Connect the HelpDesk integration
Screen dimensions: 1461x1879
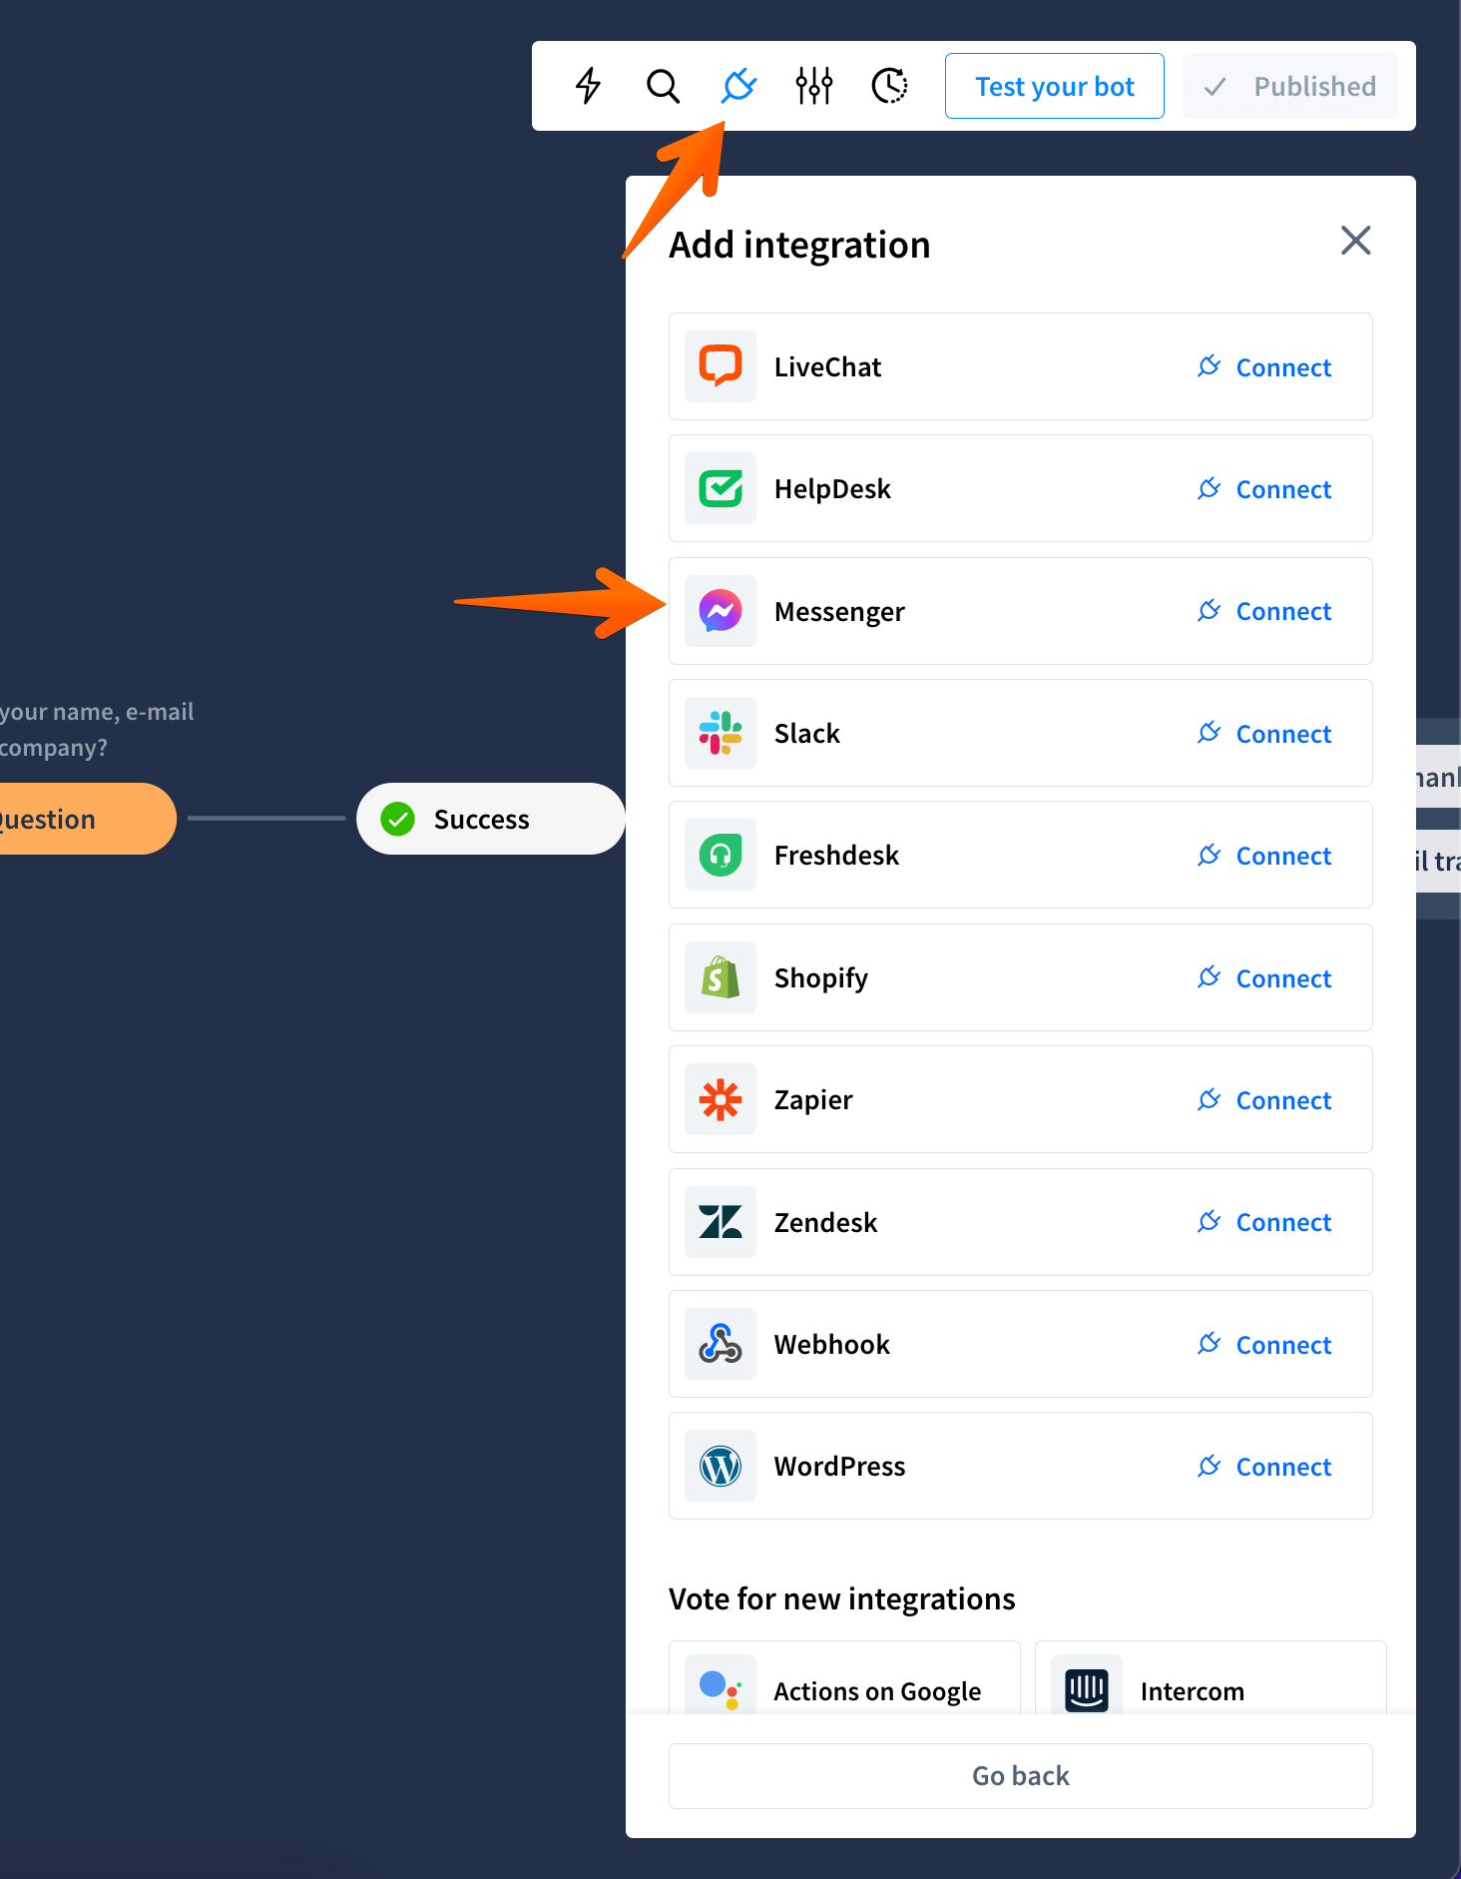tap(1264, 489)
